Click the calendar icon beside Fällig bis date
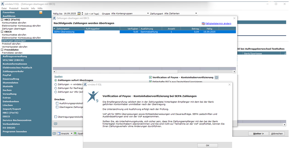Viewport: 289px width, 148px height. [x=79, y=13]
